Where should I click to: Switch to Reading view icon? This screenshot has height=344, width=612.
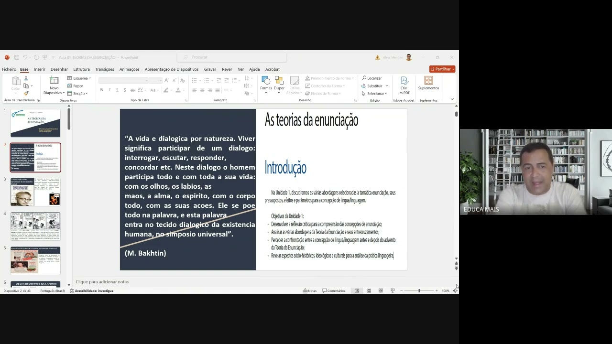(x=381, y=290)
